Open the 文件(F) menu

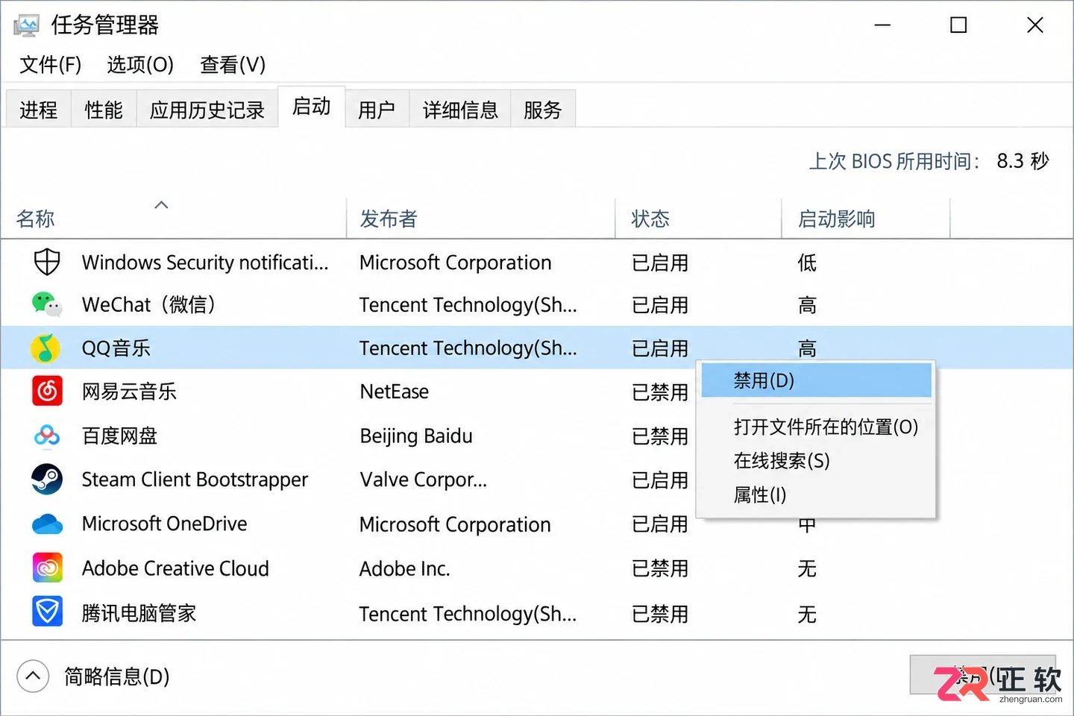click(x=50, y=65)
